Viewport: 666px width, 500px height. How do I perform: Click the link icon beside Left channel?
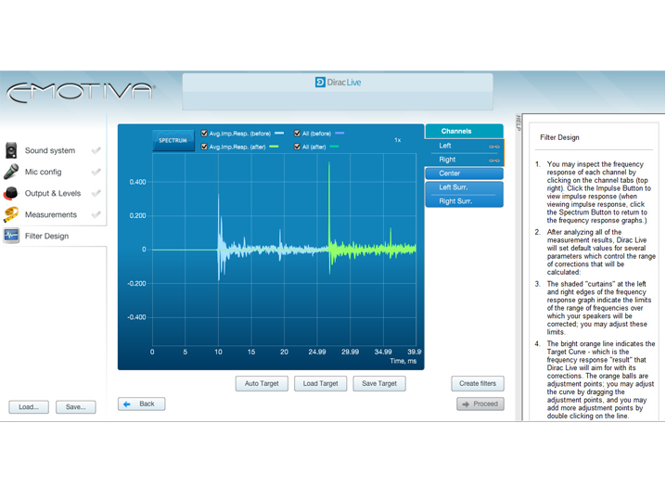click(494, 147)
